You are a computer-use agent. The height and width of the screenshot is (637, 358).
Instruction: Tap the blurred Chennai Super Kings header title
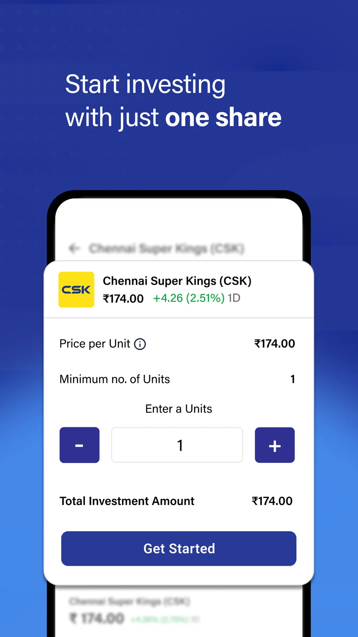(167, 248)
